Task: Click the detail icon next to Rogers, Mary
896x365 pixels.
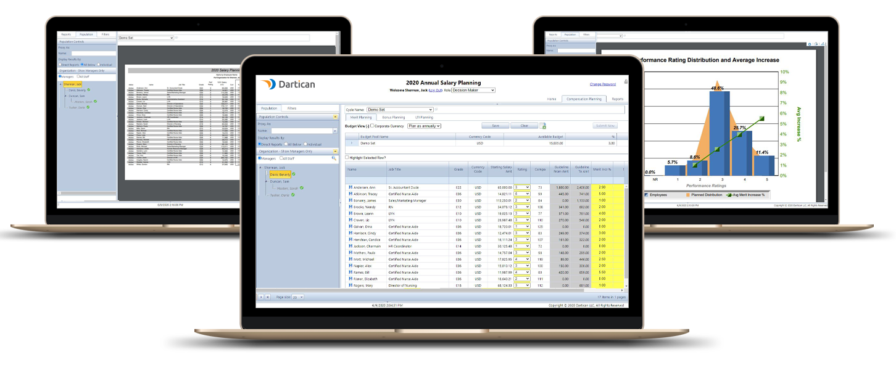Action: click(x=350, y=285)
